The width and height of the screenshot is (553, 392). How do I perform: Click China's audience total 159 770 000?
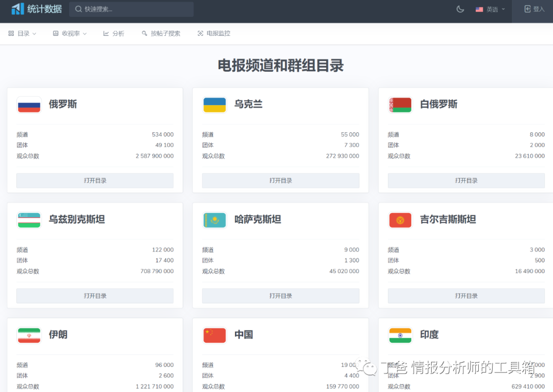[x=343, y=387]
